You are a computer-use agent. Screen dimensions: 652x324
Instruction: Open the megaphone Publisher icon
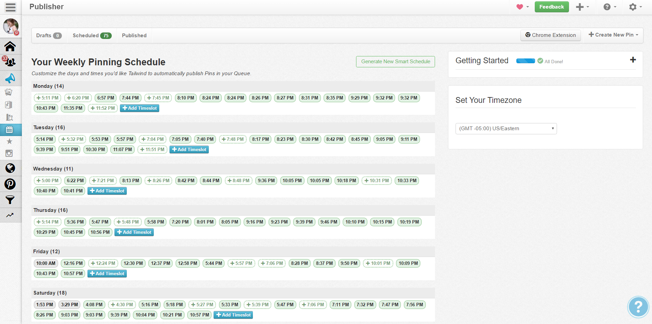point(10,78)
